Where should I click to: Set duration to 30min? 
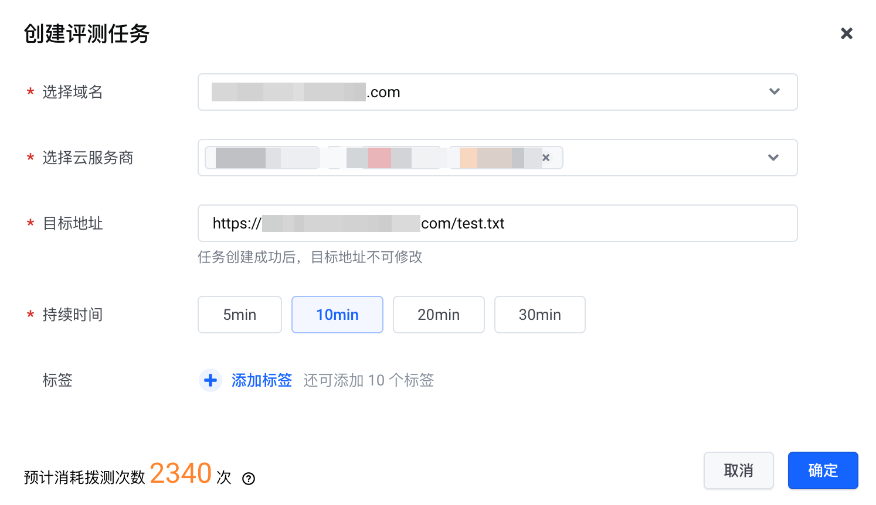coord(539,315)
